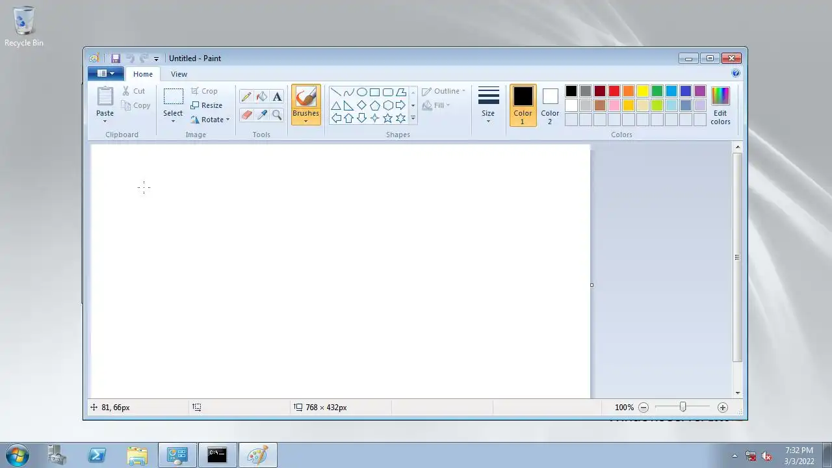The image size is (832, 468).
Task: Activate Color 1 foreground selector
Action: 523,105
